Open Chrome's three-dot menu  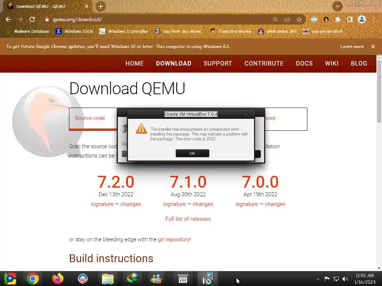coord(374,19)
